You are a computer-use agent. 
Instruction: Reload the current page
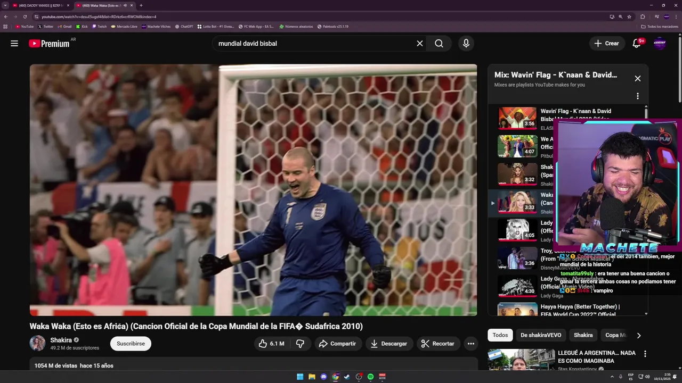[25, 16]
